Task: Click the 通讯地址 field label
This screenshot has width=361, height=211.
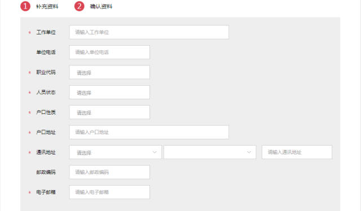Action: 46,152
